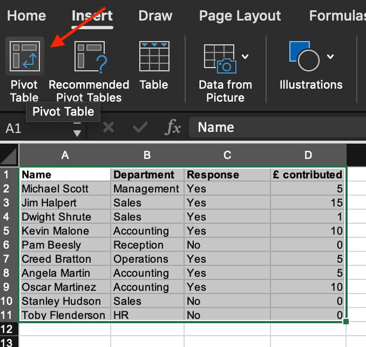Screen dimensions: 366x347
Task: Click the Data from Picture icon
Action: [220, 59]
